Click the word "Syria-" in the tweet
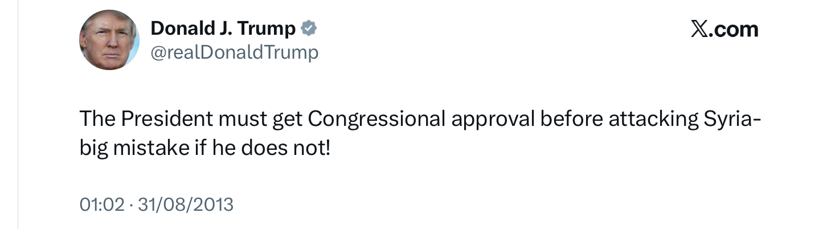This screenshot has height=229, width=831. [732, 120]
